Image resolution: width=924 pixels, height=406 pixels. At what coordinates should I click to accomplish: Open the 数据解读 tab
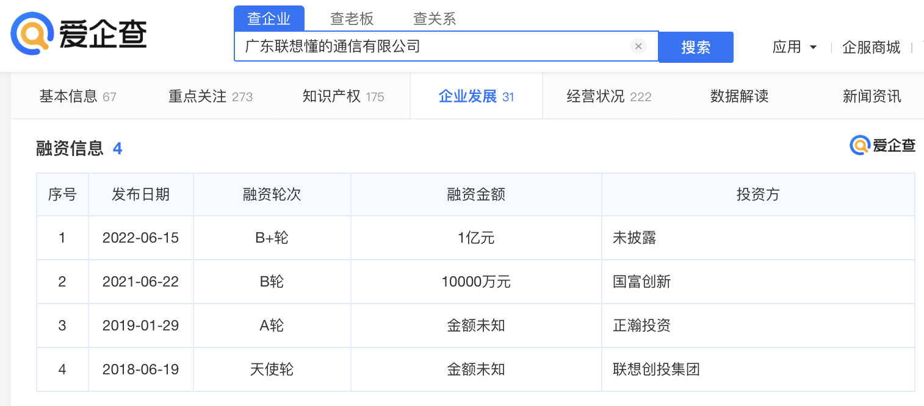pos(740,96)
